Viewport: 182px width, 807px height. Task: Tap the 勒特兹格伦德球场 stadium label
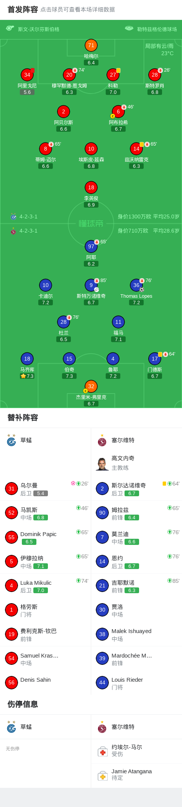pos(157,29)
